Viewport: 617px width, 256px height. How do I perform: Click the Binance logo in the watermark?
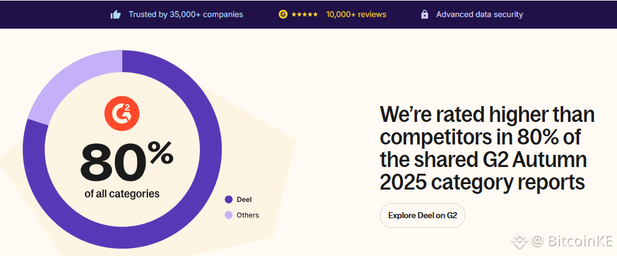pos(519,240)
